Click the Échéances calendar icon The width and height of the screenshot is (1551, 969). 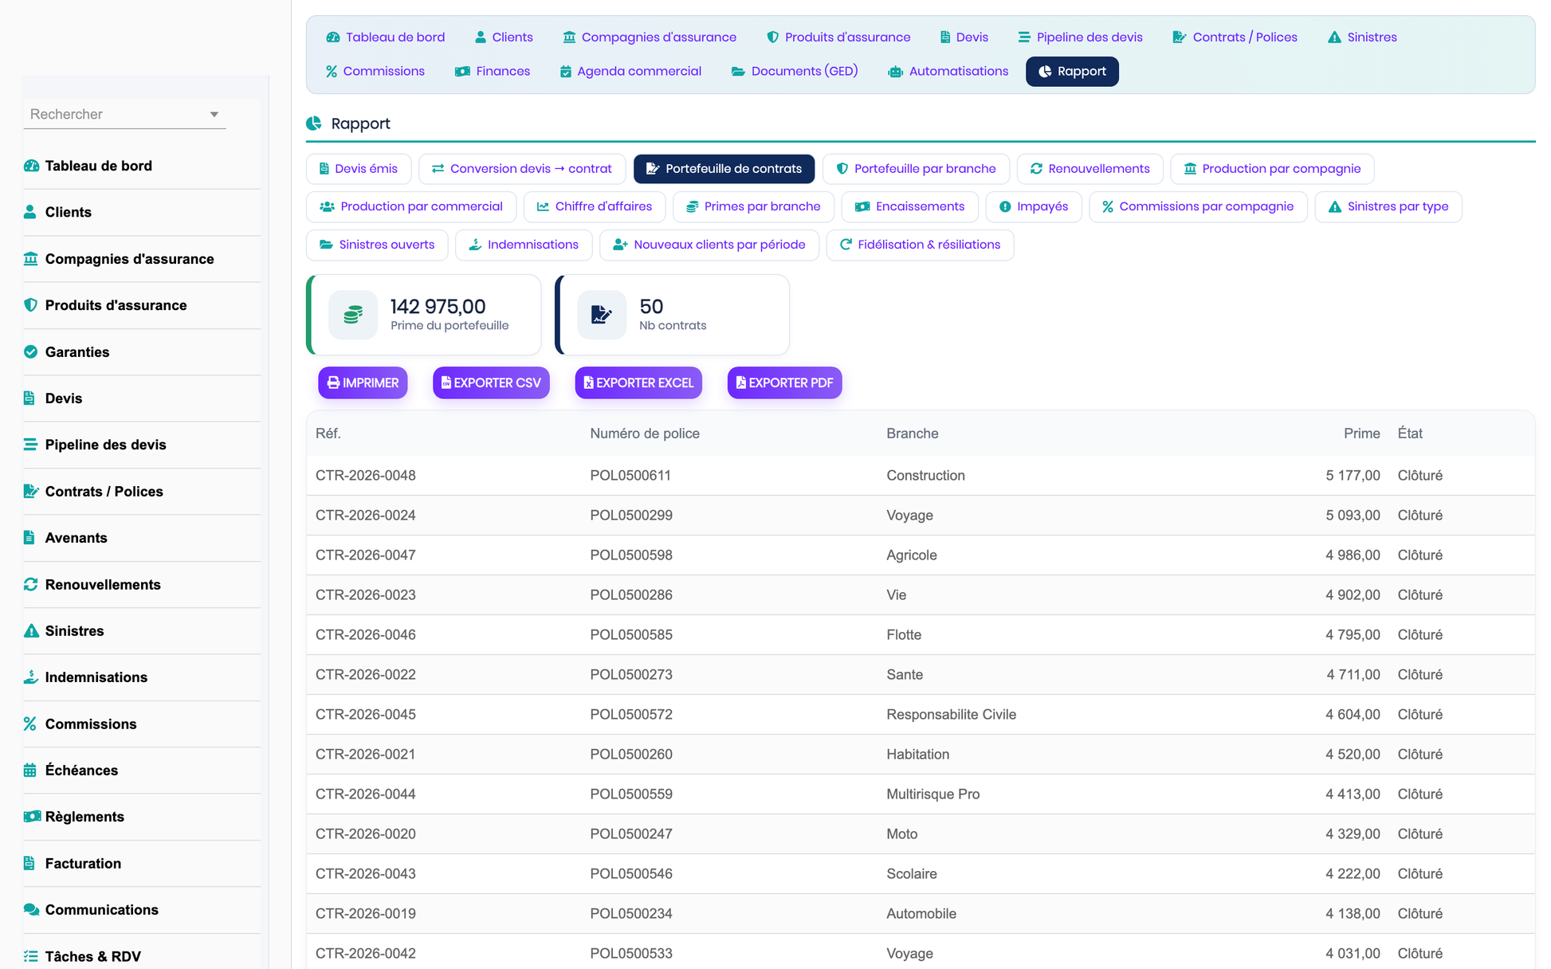point(30,770)
